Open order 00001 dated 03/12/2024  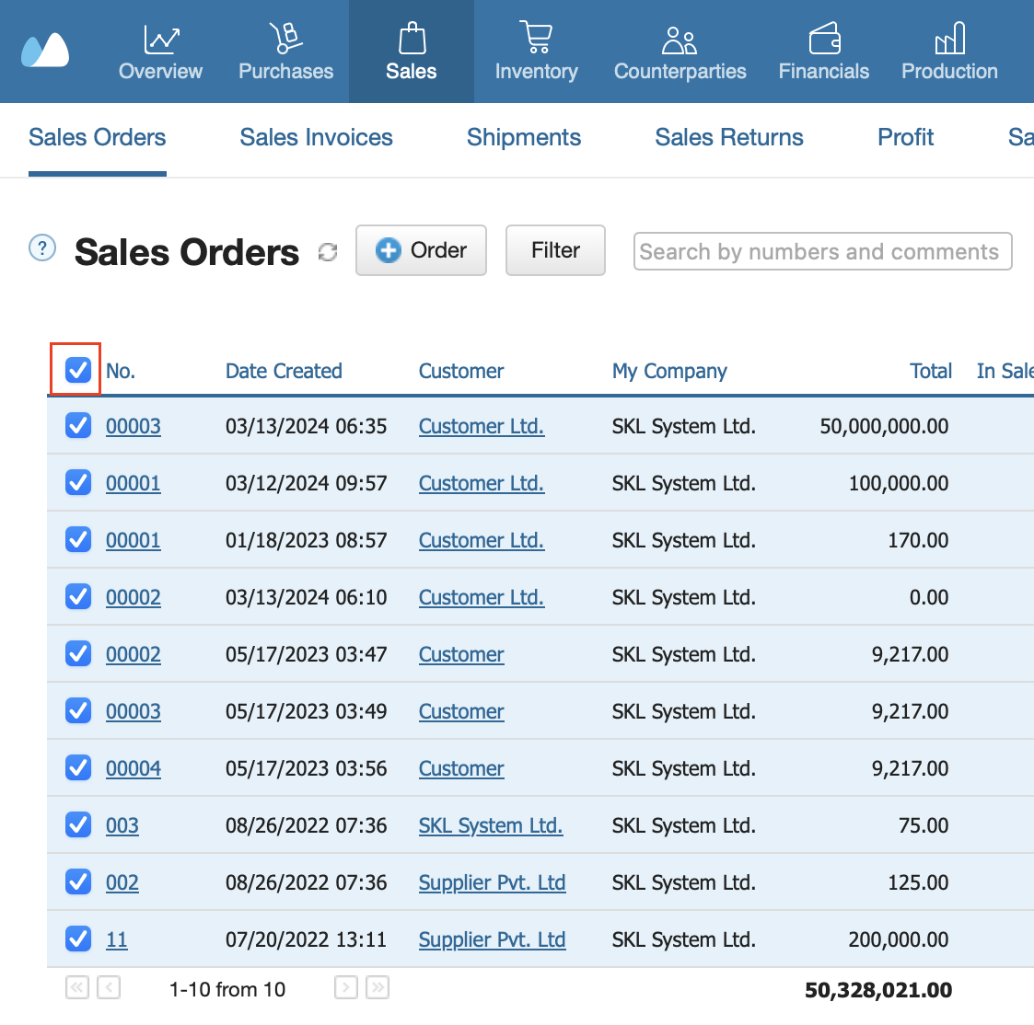(134, 483)
